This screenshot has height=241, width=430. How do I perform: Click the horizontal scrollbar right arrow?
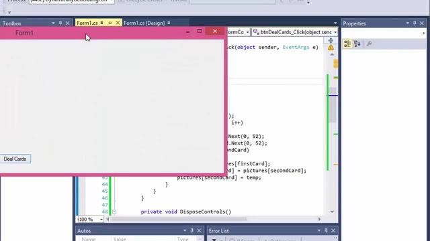[x=319, y=219]
